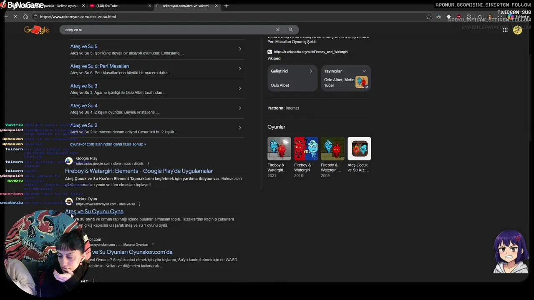This screenshot has height=300, width=534.
Task: Click the red uBlock extension icon
Action: coord(459,17)
